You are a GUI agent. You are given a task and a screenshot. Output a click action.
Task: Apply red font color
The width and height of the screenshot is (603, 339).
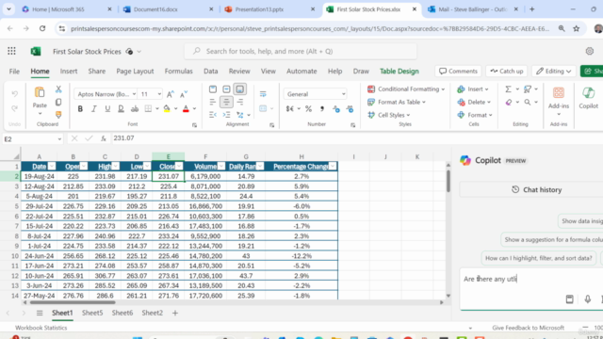(x=186, y=109)
